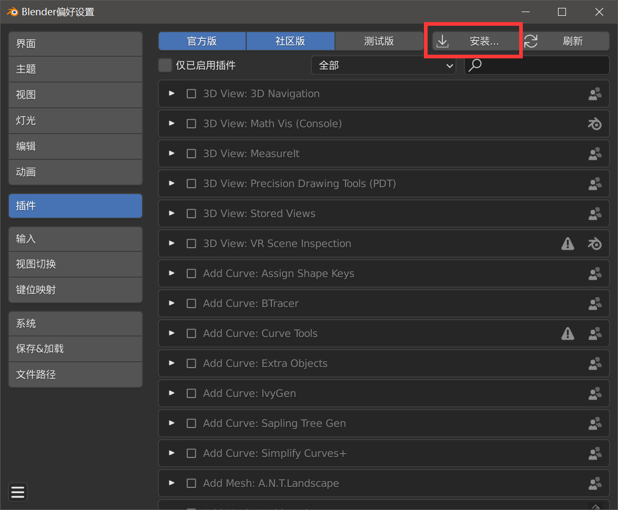Toggle the 官方版 filter
The height and width of the screenshot is (510, 618).
click(x=202, y=41)
